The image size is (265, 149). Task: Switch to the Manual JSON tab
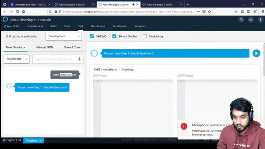[45, 47]
